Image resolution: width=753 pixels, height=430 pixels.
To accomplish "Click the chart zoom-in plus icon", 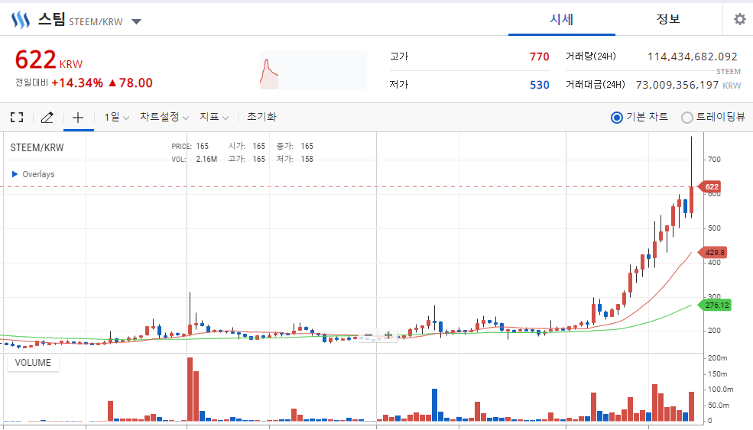I will pyautogui.click(x=388, y=335).
